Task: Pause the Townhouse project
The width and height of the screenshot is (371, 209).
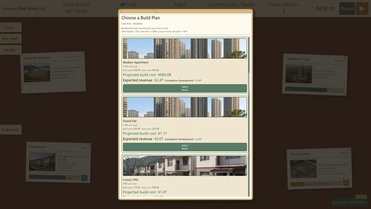Action: [x=84, y=178]
